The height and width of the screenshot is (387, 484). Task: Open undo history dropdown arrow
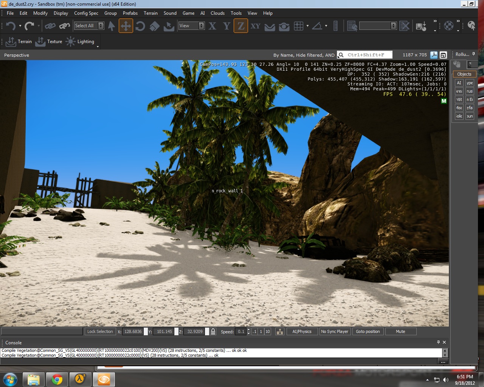pyautogui.click(x=20, y=26)
